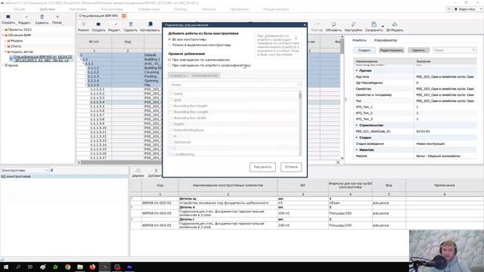Click the Сохранить save icon
Image resolution: width=484 pixels, height=272 pixels.
point(374,24)
